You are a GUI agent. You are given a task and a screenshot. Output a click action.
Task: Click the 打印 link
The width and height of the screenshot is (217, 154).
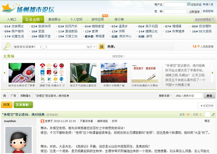(114, 121)
